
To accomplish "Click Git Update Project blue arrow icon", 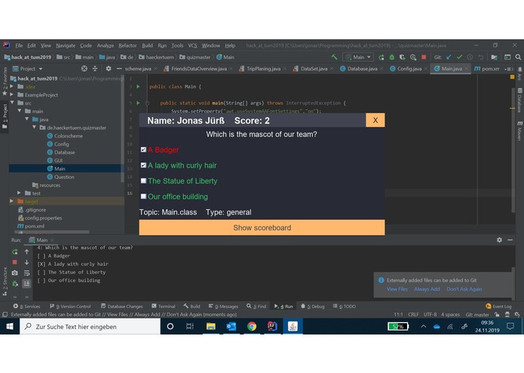I will 449,57.
